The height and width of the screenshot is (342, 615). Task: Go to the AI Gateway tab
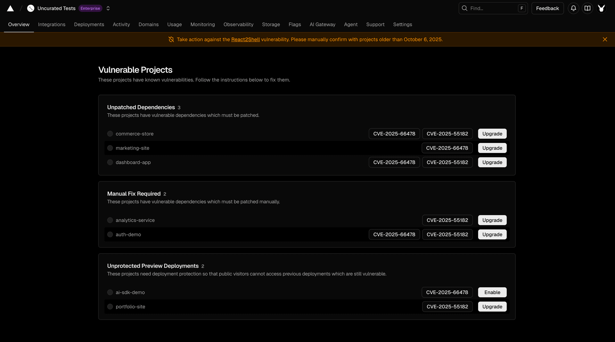[x=322, y=24]
